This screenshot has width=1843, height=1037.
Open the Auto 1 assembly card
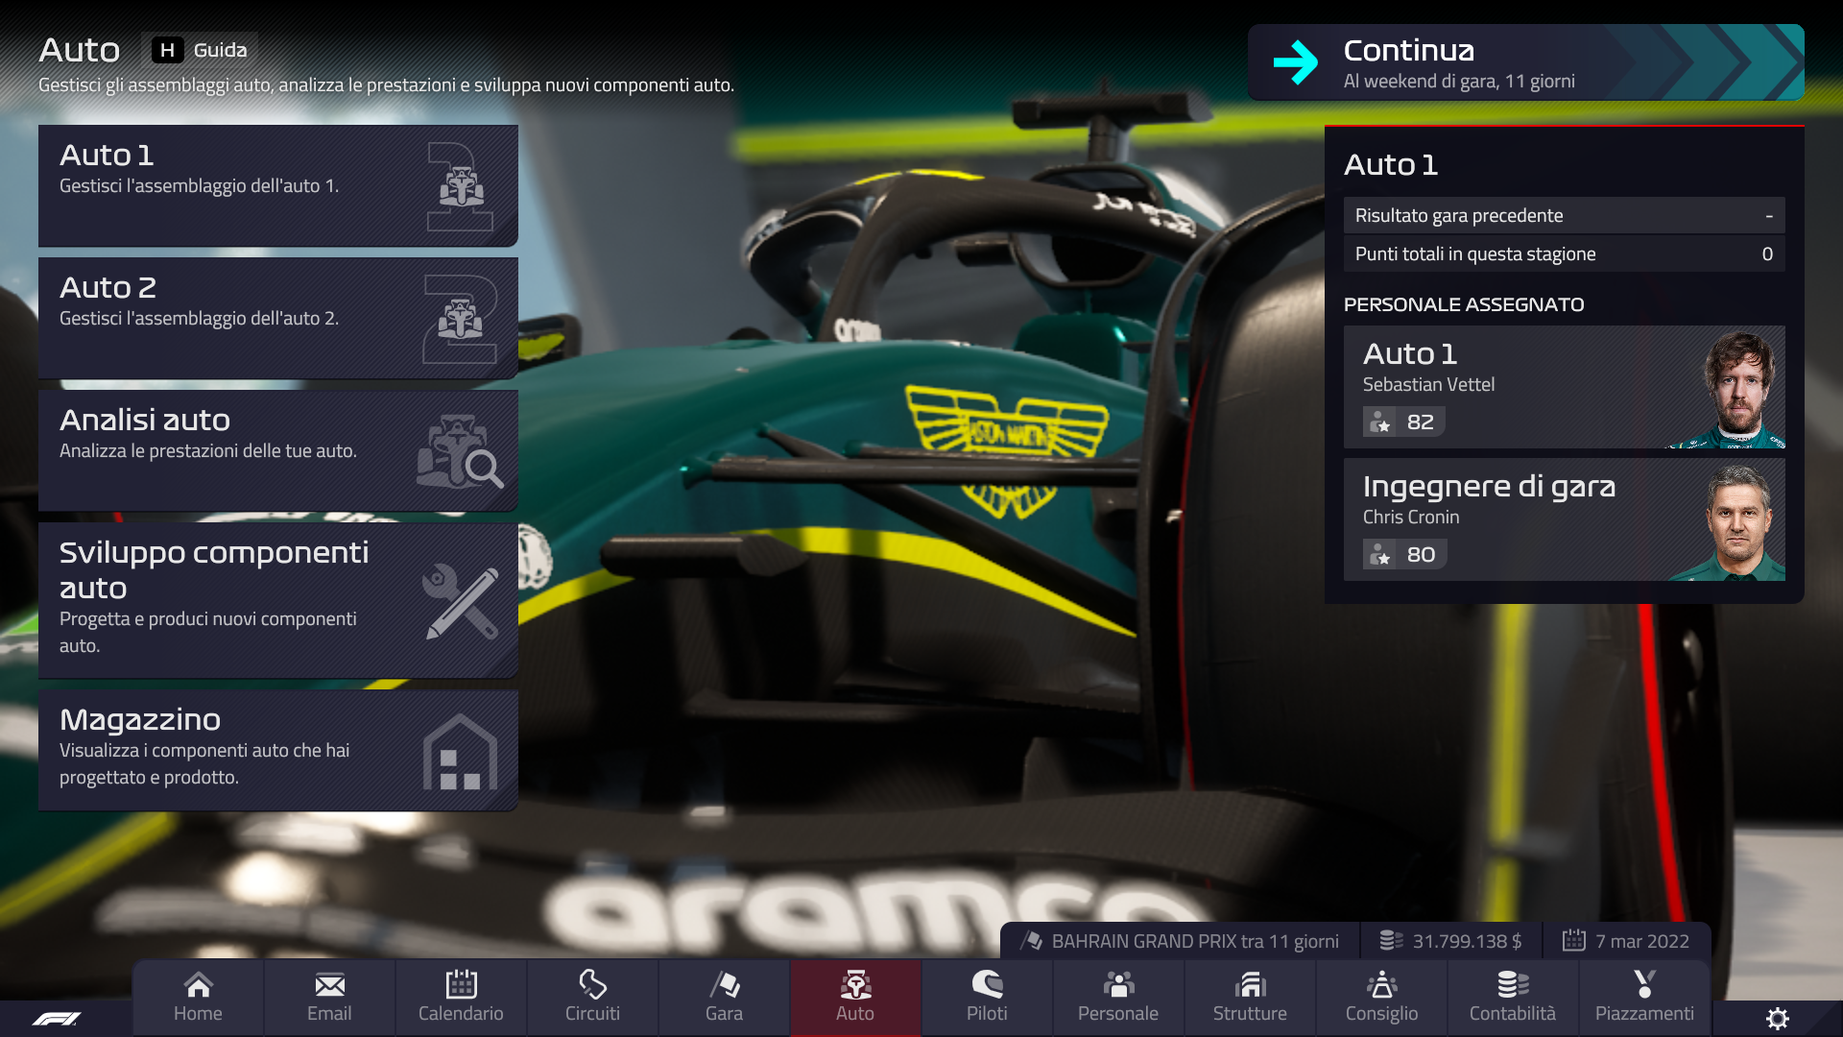278,185
